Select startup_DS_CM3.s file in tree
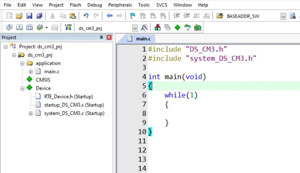This screenshot has height=173, width=300. [x=74, y=105]
